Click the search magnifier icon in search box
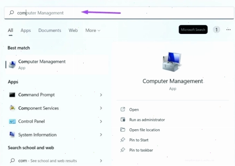The width and height of the screenshot is (235, 166). pyautogui.click(x=11, y=12)
